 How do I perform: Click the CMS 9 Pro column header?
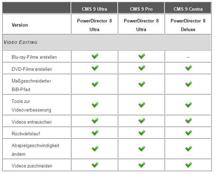coord(141,9)
